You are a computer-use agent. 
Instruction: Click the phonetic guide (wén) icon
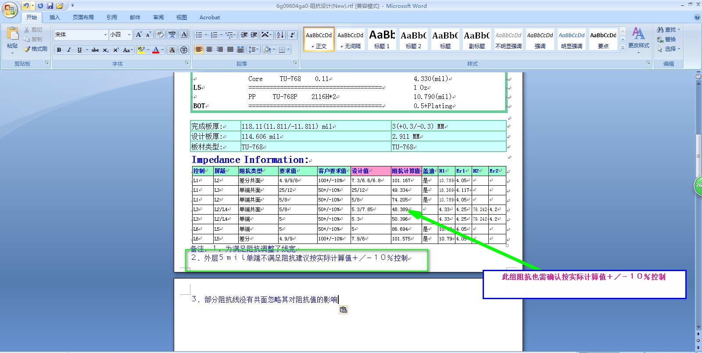pos(172,35)
